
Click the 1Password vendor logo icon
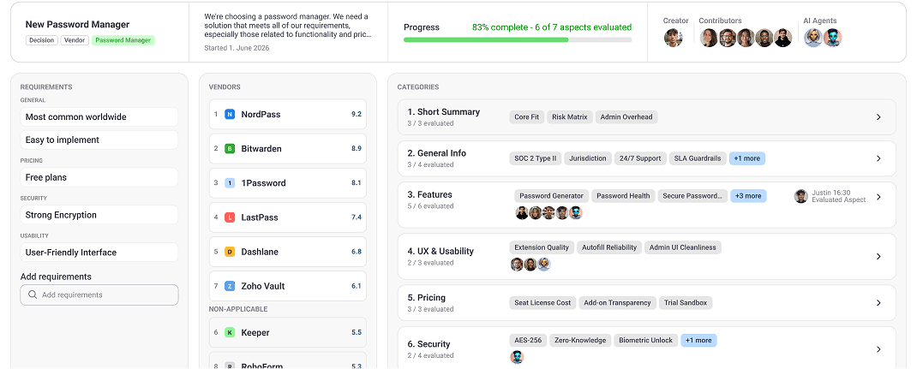230,183
